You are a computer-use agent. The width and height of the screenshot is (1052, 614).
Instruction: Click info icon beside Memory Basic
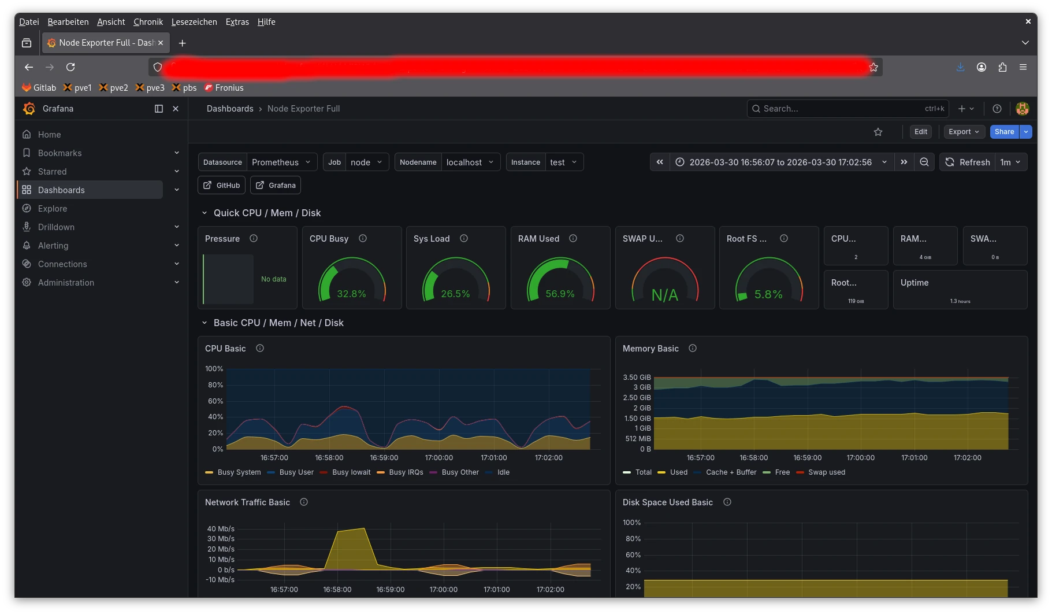pos(693,349)
